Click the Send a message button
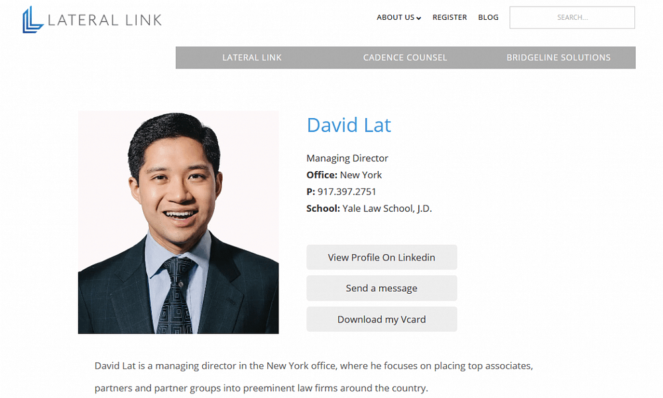Viewport: 663px width, 398px height. (x=381, y=288)
